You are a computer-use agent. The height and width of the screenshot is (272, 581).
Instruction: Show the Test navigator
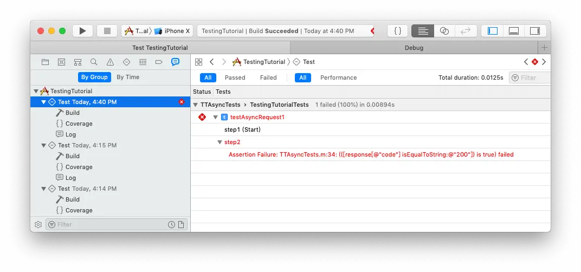click(126, 62)
